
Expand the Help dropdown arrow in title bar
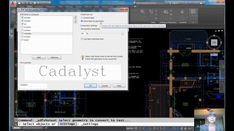[204, 3]
